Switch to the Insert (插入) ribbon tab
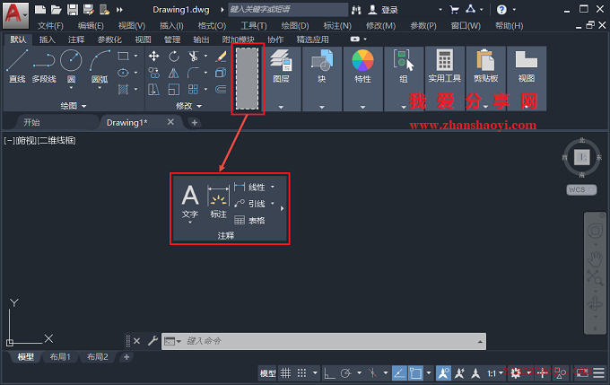Screen dimensions: 610x385 coord(47,39)
